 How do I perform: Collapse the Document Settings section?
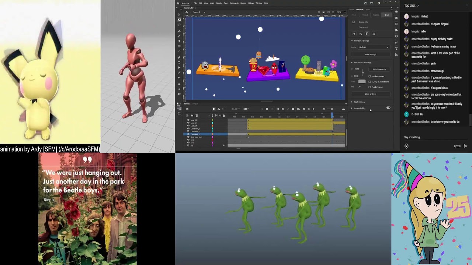click(x=352, y=62)
